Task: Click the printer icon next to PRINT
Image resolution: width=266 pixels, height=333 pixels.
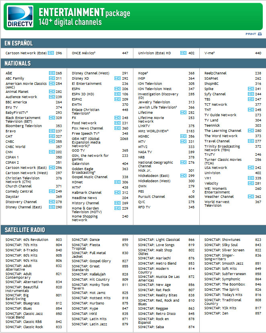Action: point(260,34)
